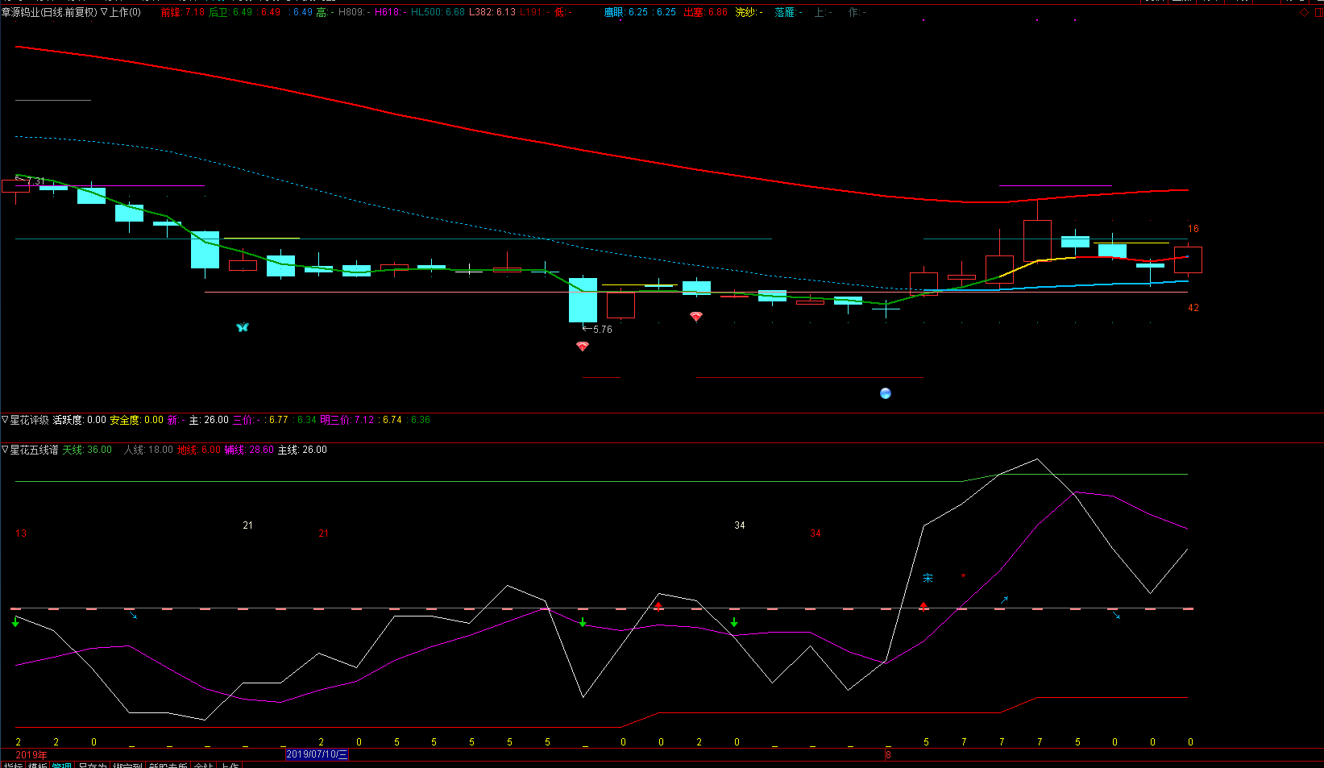The image size is (1324, 768).
Task: Click the yellow 浣纱 label
Action: point(746,12)
